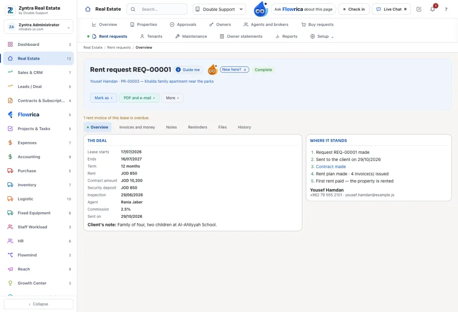Open Live Chat
Viewport: 458px width, 312px height.
tap(391, 9)
